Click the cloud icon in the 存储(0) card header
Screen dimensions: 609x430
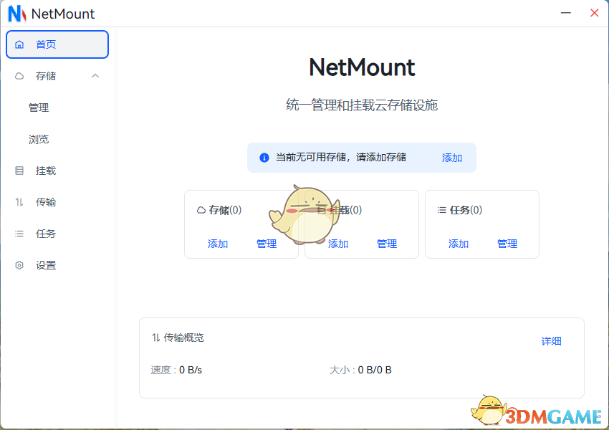[x=203, y=209]
